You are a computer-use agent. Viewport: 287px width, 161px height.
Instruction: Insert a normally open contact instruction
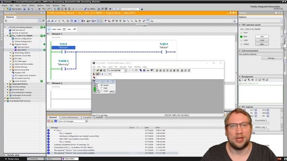click(x=49, y=29)
